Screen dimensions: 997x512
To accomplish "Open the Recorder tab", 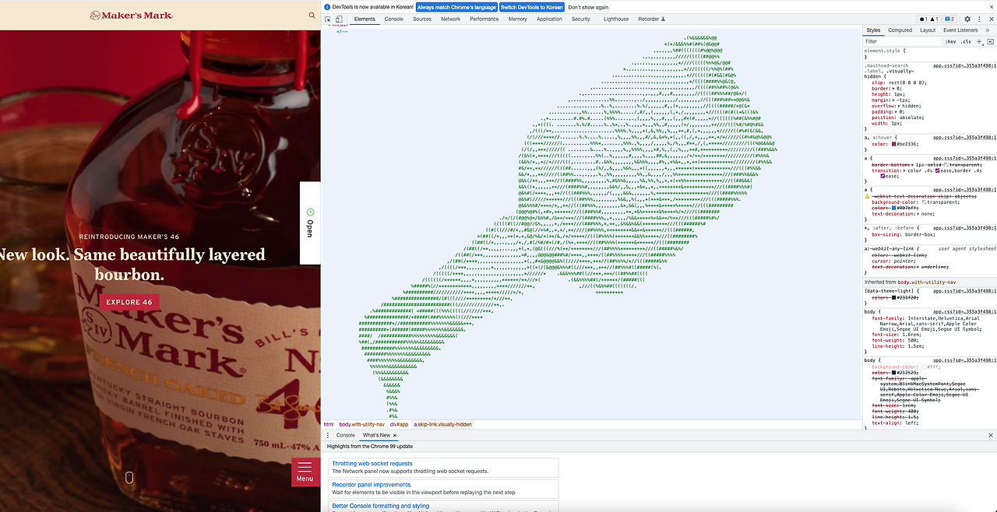I will 652,19.
